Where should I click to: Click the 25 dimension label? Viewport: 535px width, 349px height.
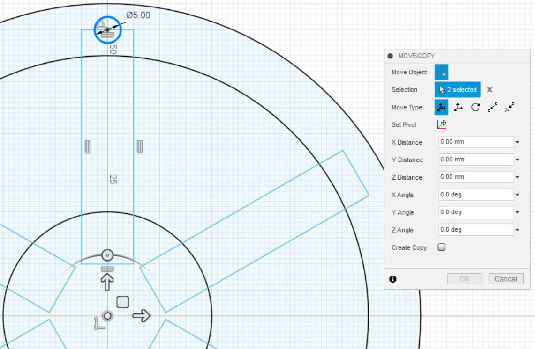113,180
